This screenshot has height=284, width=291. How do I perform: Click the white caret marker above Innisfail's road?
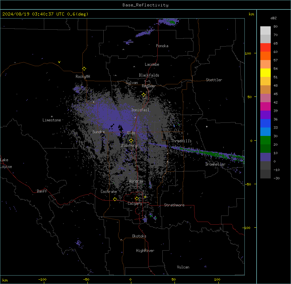tap(135, 117)
